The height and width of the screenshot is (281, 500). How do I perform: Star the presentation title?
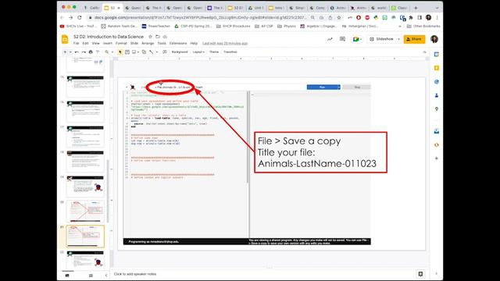(151, 37)
